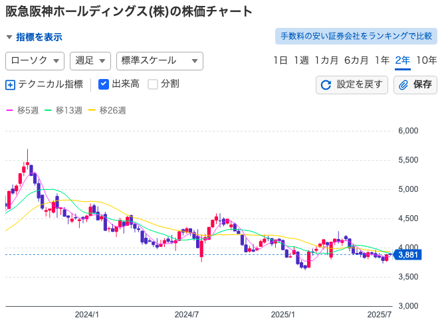Click the 5,500 price axis label

408,160
